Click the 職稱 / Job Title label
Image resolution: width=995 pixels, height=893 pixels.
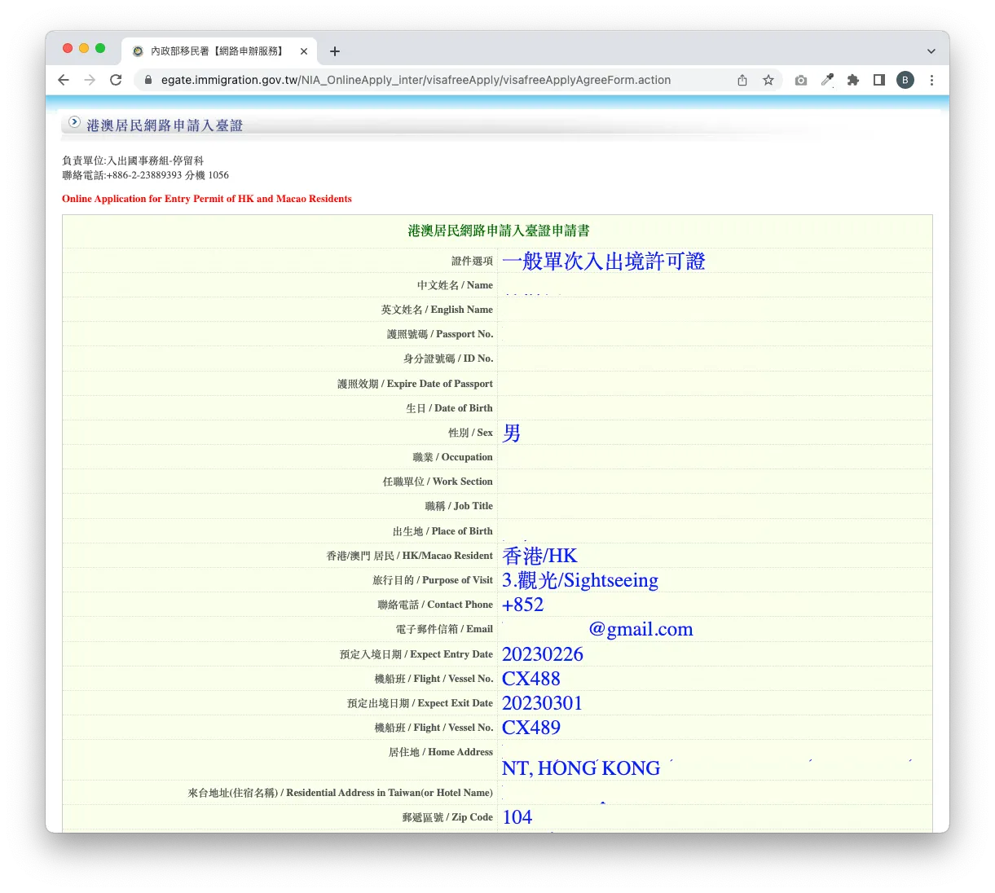coord(459,506)
